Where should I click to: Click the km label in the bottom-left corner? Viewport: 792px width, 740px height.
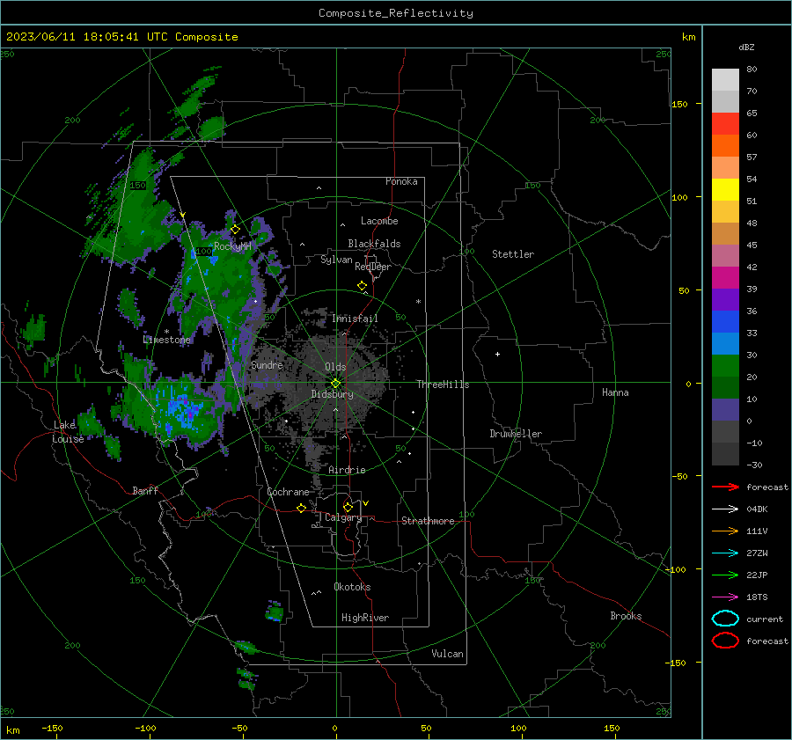12,730
